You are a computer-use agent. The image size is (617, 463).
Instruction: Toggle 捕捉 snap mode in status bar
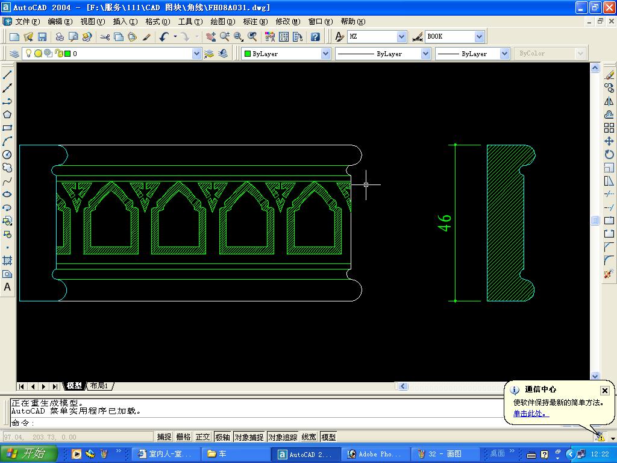click(x=164, y=437)
